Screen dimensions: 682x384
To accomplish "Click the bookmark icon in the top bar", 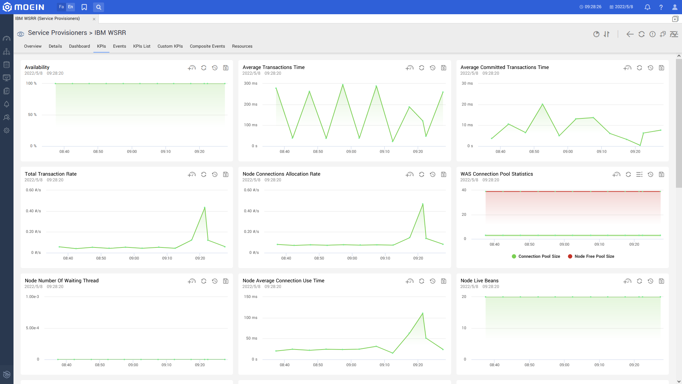I will click(x=84, y=7).
